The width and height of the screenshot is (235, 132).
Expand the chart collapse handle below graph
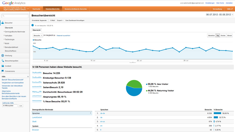coord(133,62)
